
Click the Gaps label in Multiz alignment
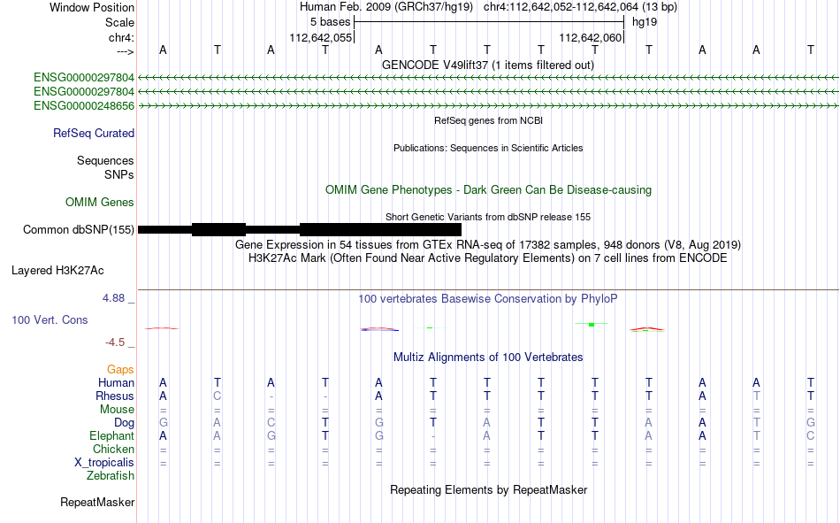120,369
